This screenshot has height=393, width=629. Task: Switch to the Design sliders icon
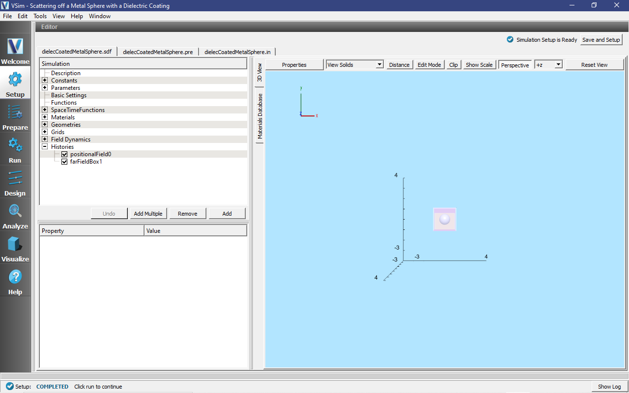(15, 178)
